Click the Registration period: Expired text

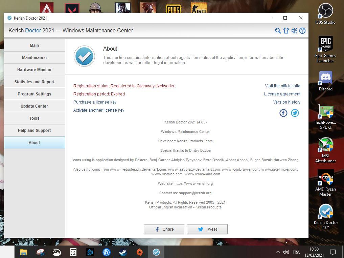pyautogui.click(x=99, y=94)
